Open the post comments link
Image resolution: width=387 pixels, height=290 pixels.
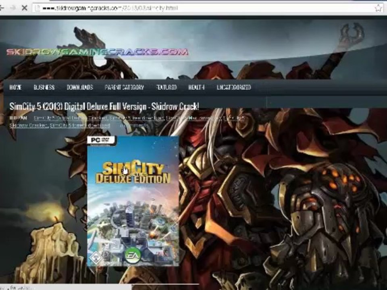tap(133, 126)
